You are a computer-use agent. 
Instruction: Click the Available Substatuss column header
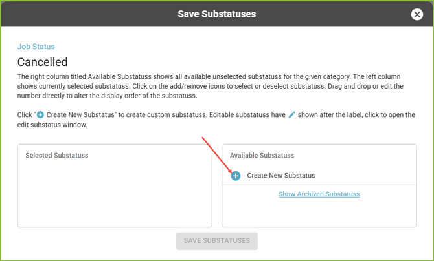pos(262,155)
